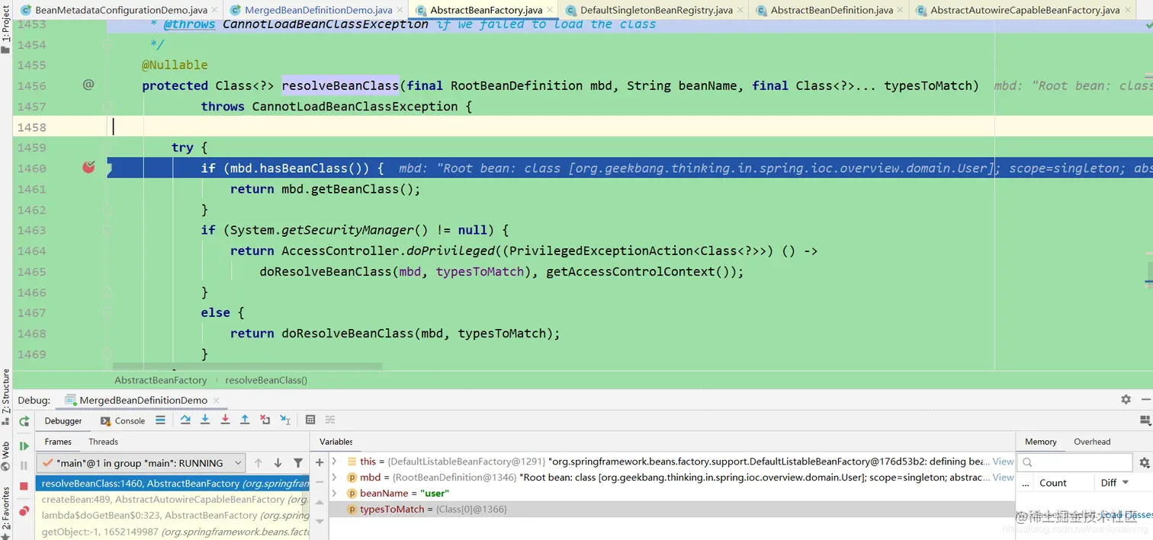
Task: Click resolveBeanClass() breadcrumb
Action: pyautogui.click(x=266, y=380)
